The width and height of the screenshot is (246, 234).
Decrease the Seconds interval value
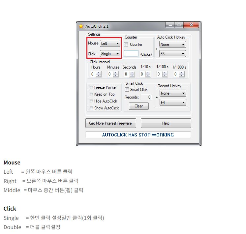132,75
